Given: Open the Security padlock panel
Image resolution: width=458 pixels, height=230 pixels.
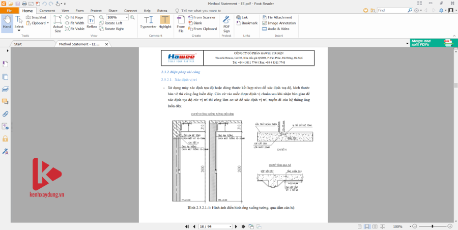Looking at the screenshot, I should pos(5,138).
